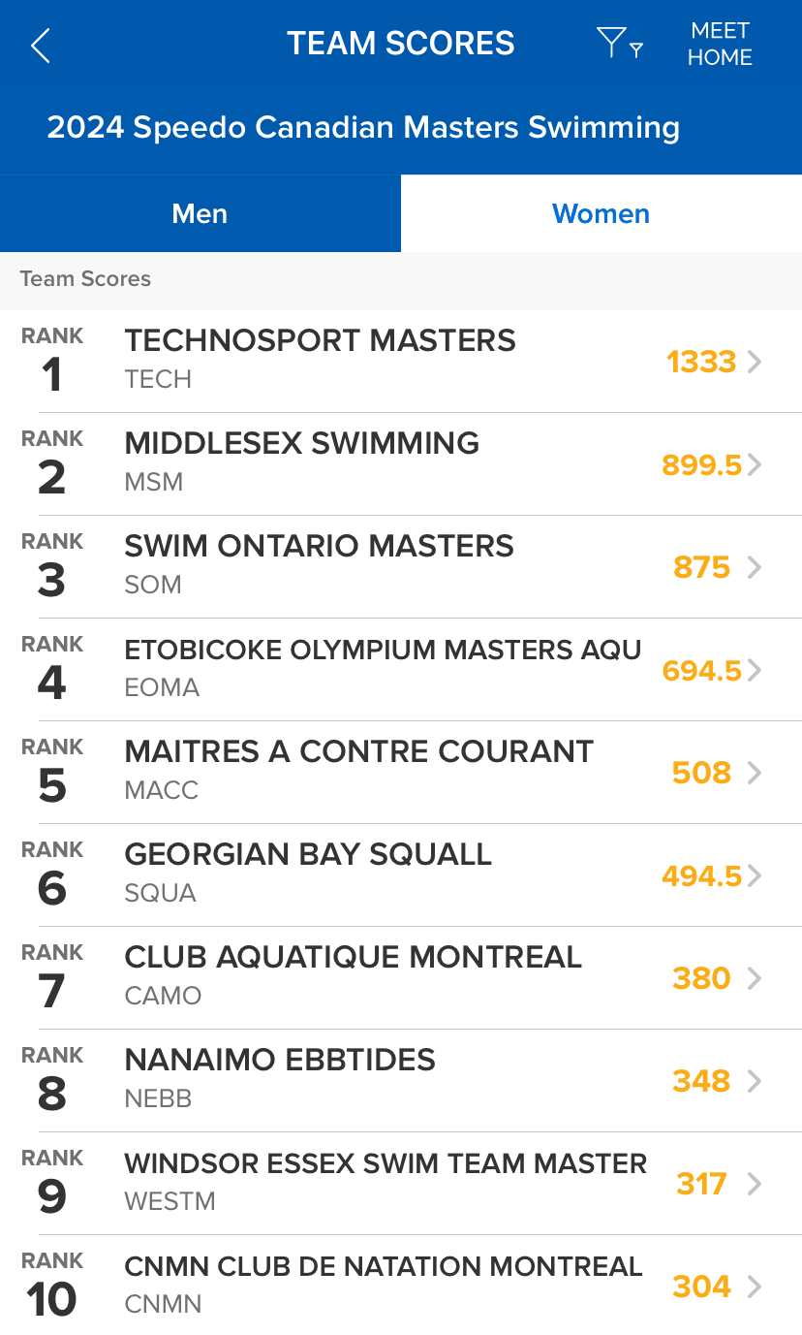Open the filter funnel icon
The width and height of the screenshot is (802, 1335).
point(617,44)
